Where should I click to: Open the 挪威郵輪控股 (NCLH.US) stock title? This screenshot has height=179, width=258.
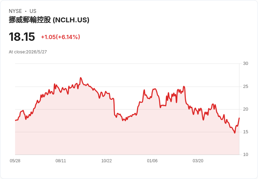(x=49, y=20)
